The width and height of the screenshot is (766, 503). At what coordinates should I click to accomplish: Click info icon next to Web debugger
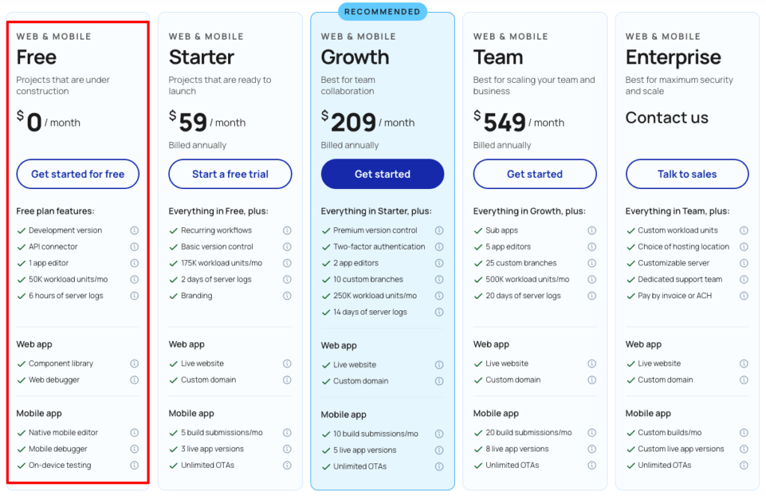(x=135, y=380)
